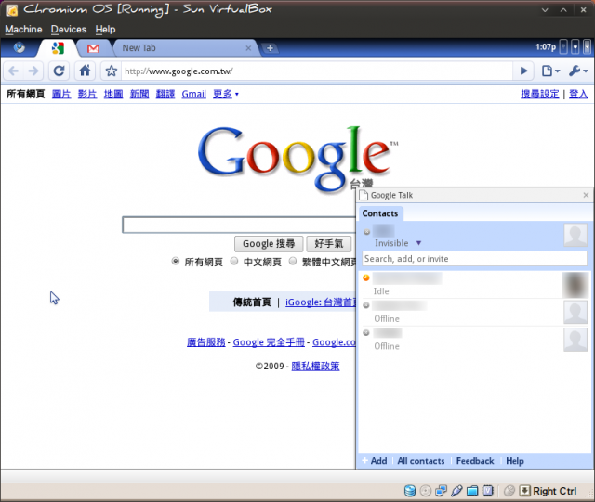The height and width of the screenshot is (502, 595).
Task: Switch to the Google favicon tab
Action: click(x=58, y=48)
